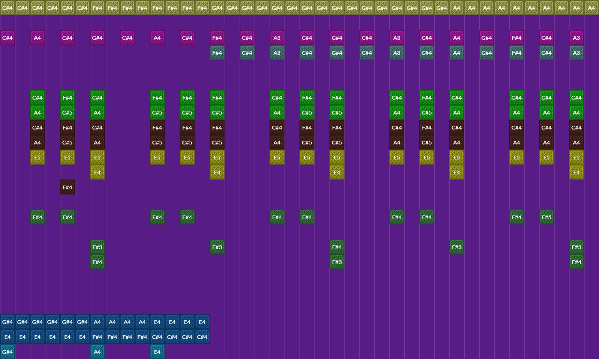The height and width of the screenshot is (359, 599).
Task: Click the rightmost yellow E4 note
Action: (577, 172)
